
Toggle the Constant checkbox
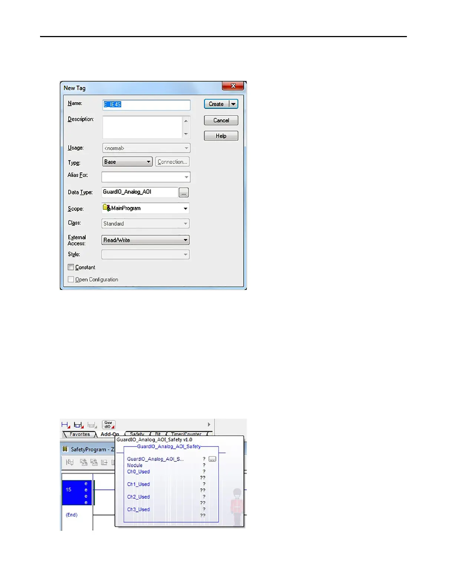click(x=71, y=267)
